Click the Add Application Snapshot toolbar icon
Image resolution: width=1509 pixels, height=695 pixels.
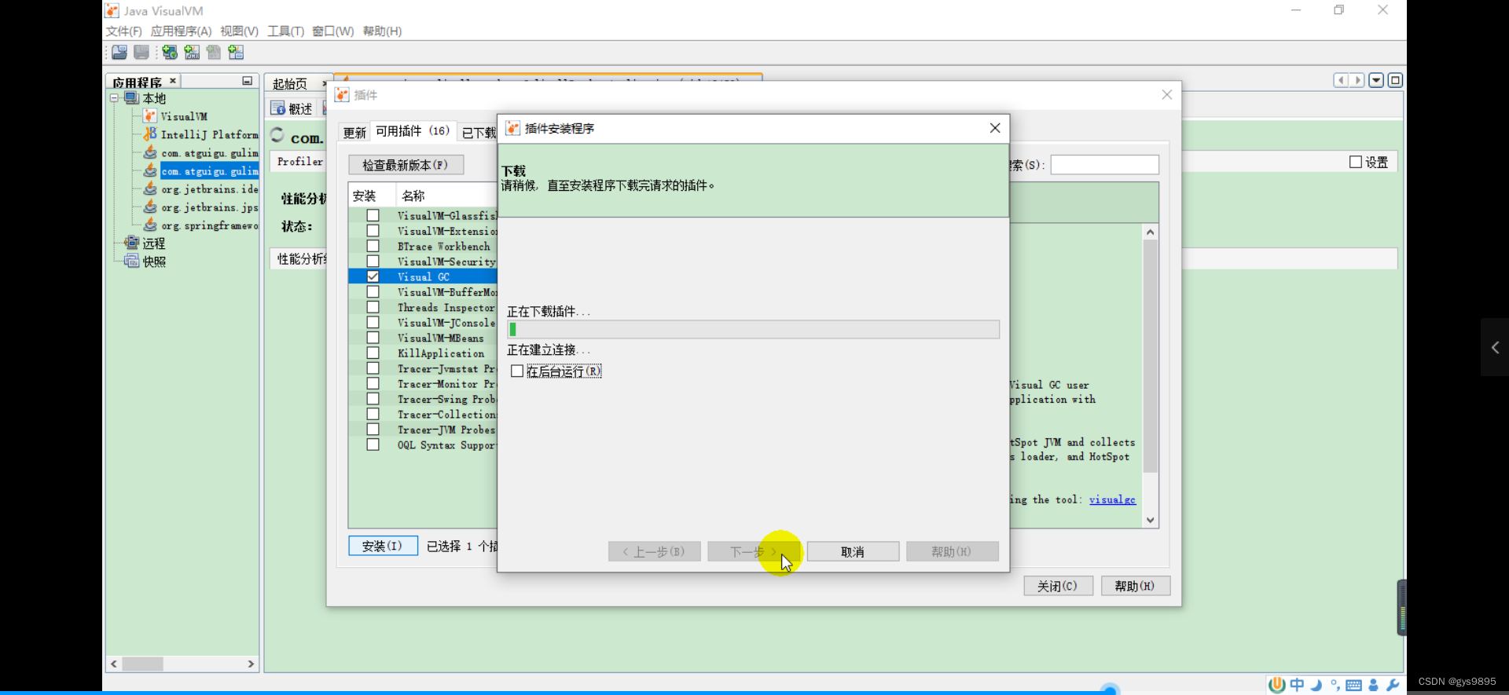[236, 53]
